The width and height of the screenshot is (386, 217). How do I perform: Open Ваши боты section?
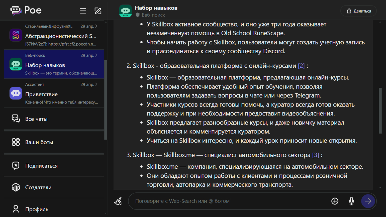tap(54, 142)
